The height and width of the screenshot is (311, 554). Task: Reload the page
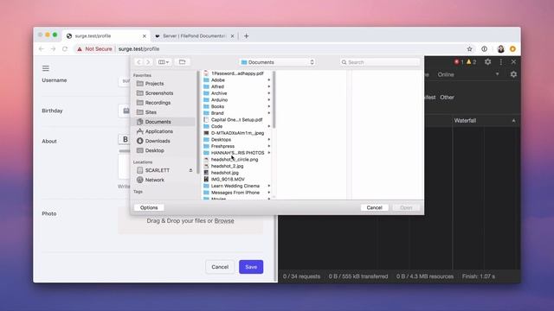[65, 49]
